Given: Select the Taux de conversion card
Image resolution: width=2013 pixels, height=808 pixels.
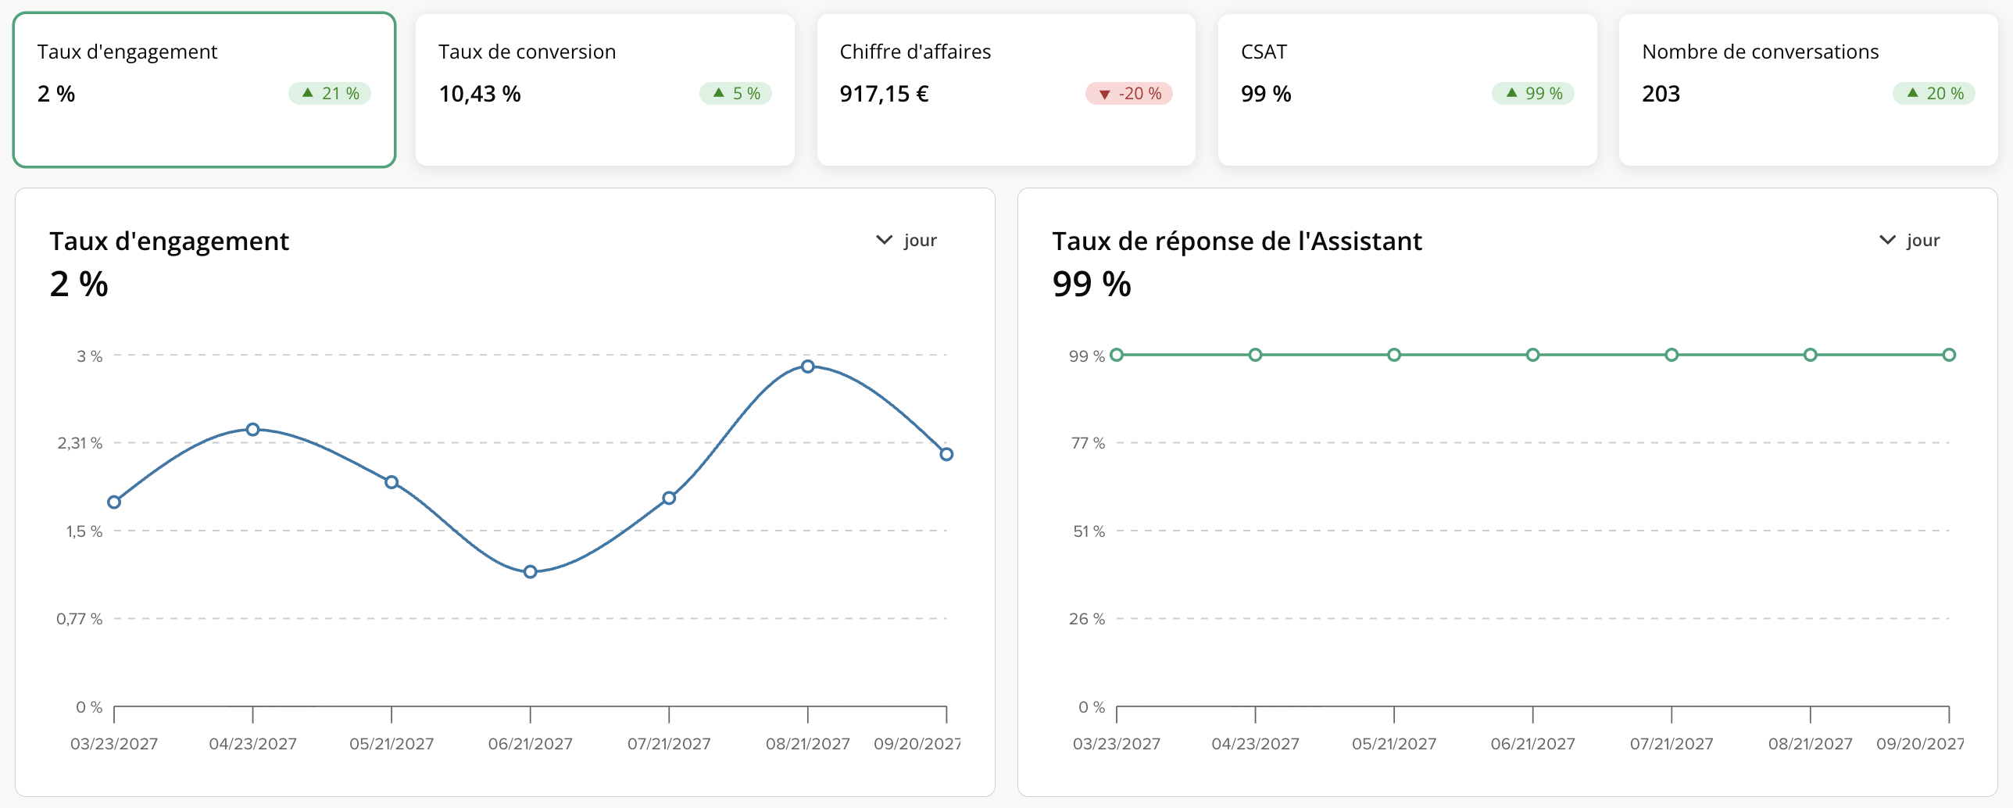Looking at the screenshot, I should (605, 90).
